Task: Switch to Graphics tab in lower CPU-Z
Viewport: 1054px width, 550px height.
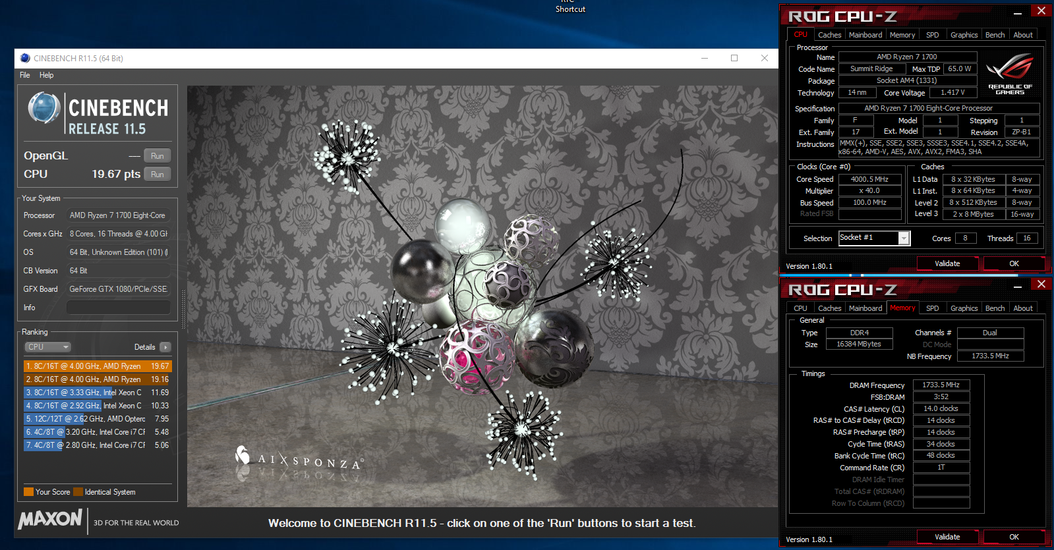Action: tap(964, 308)
